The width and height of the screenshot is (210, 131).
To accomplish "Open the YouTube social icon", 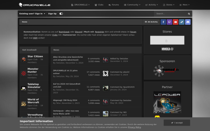I will coord(175,22).
